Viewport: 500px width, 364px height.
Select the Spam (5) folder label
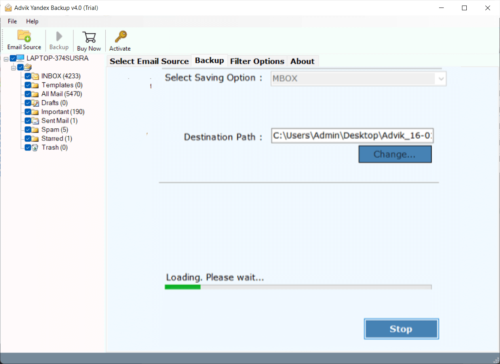(x=55, y=130)
